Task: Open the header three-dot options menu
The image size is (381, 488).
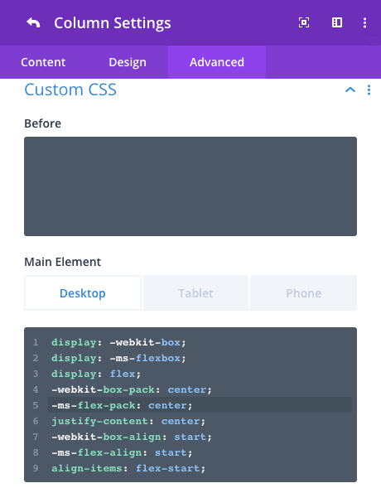Action: click(364, 22)
